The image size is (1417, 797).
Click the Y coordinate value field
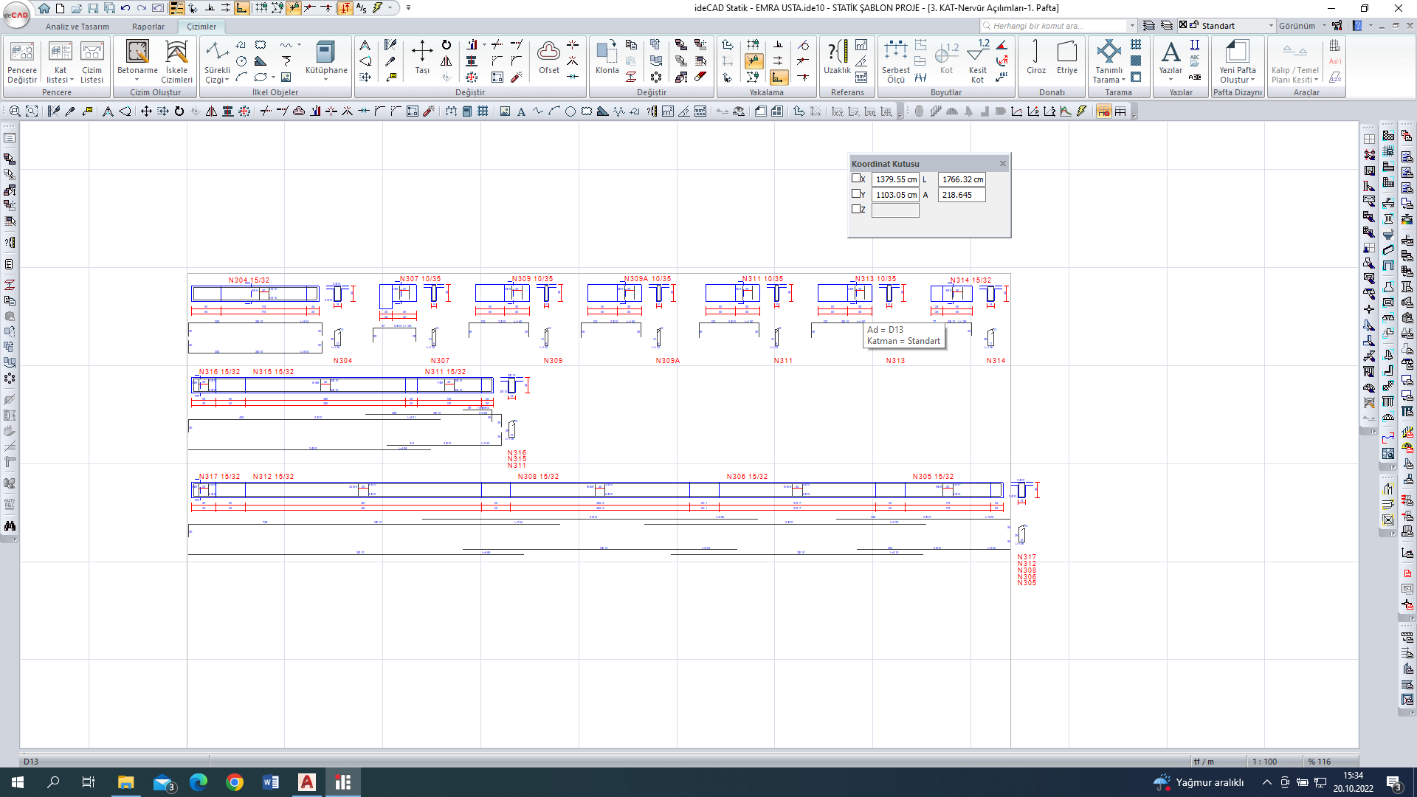click(x=895, y=195)
